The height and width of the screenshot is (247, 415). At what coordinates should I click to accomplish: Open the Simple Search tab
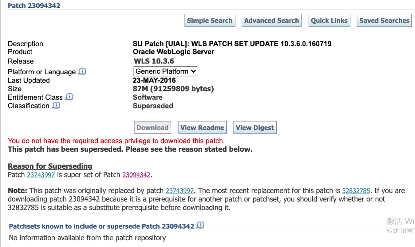pyautogui.click(x=210, y=20)
